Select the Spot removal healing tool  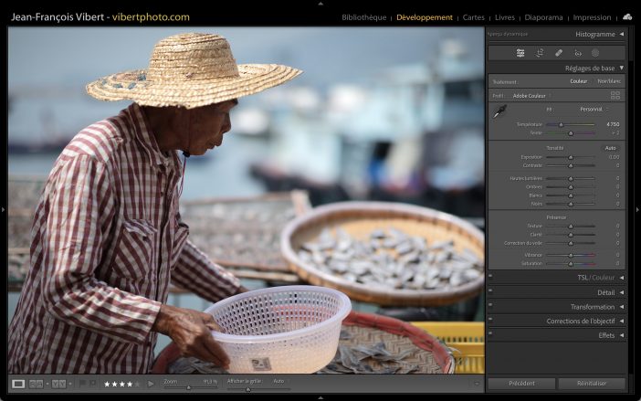559,53
